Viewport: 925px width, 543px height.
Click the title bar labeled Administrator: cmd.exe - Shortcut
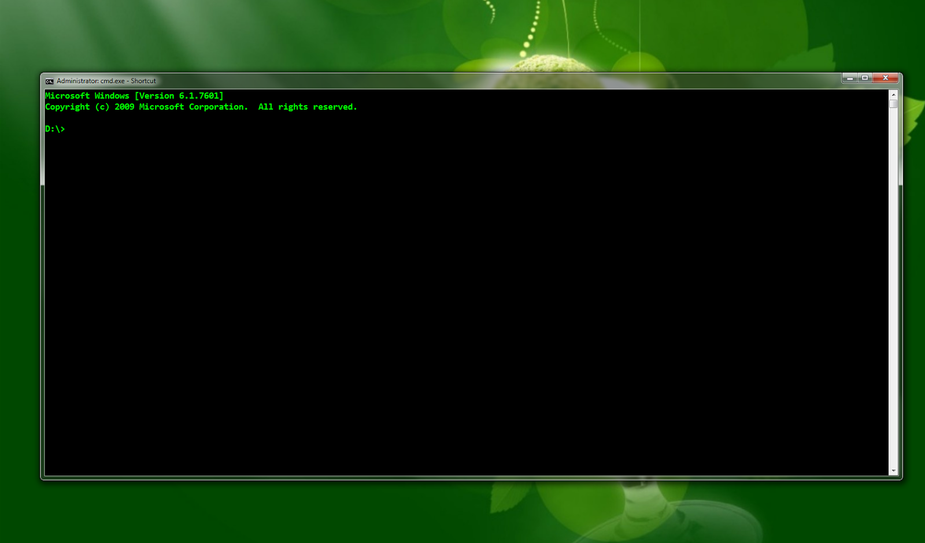(405, 81)
